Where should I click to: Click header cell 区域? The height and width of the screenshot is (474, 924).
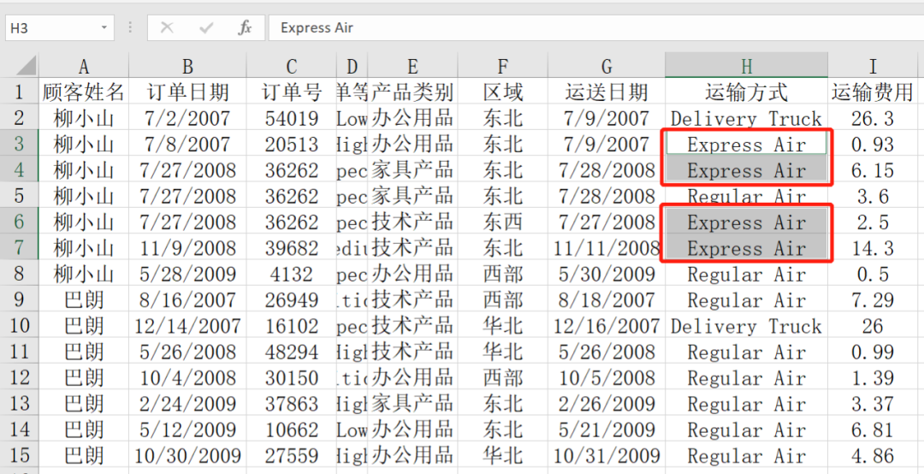503,92
